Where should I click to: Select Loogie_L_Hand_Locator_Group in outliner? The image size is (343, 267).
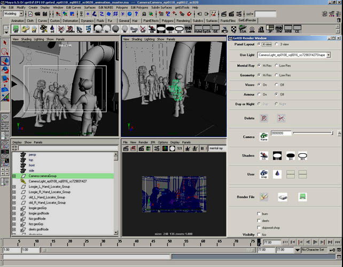pyautogui.click(x=49, y=186)
